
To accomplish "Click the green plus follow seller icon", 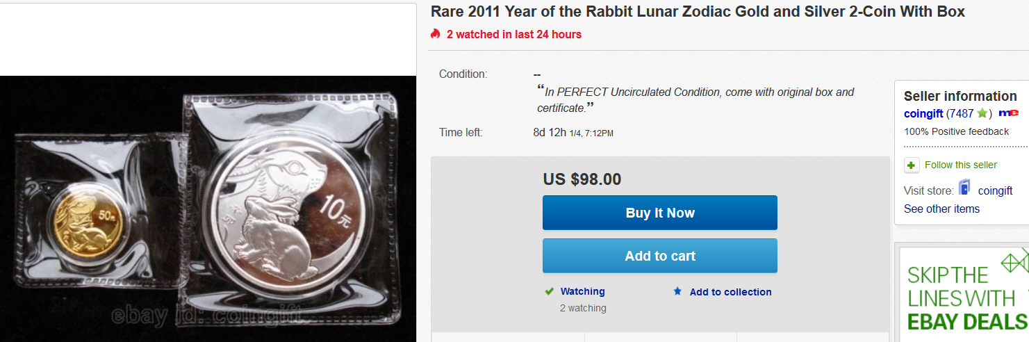I will (912, 165).
